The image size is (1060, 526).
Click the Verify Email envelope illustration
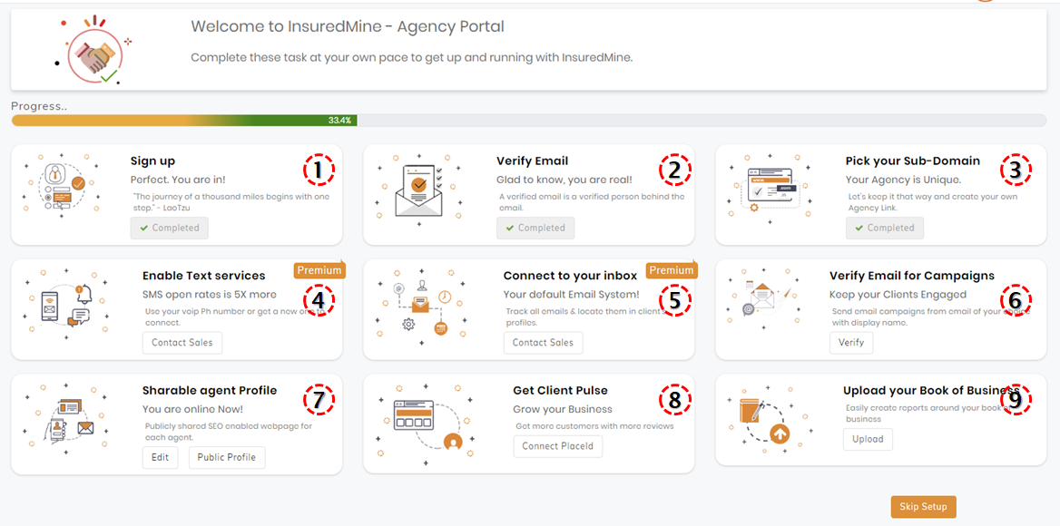[418, 189]
